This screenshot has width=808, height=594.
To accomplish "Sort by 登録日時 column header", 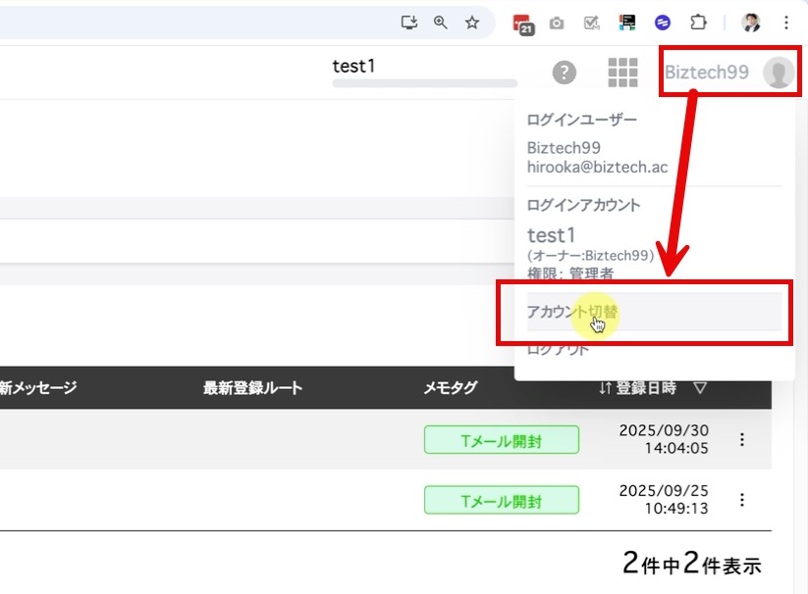I will point(646,387).
